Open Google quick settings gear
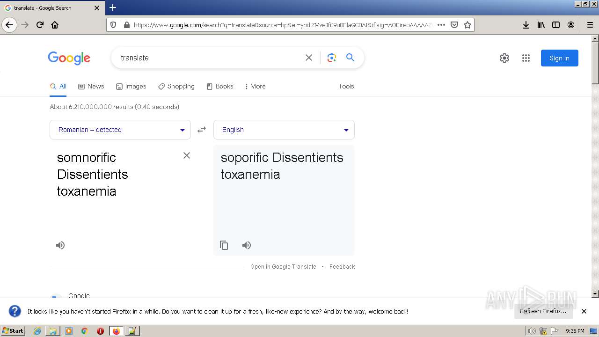This screenshot has width=599, height=337. (x=504, y=58)
